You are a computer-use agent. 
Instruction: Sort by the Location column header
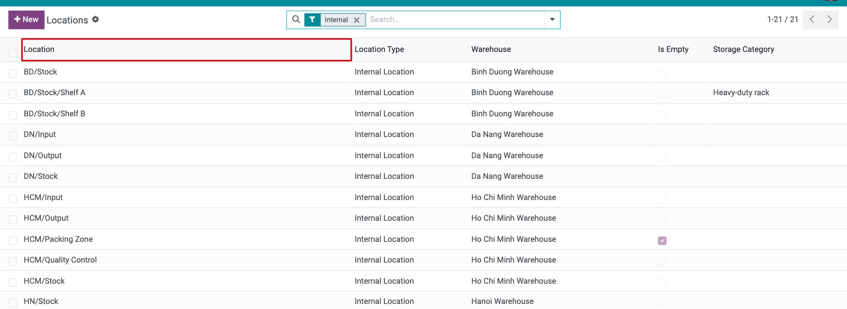(186, 50)
